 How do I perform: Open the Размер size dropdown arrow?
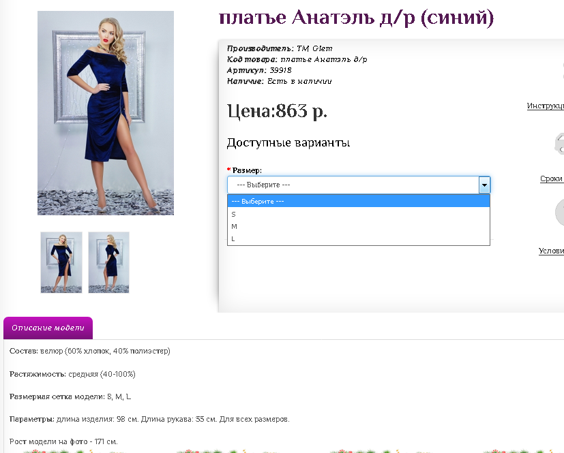pyautogui.click(x=484, y=185)
